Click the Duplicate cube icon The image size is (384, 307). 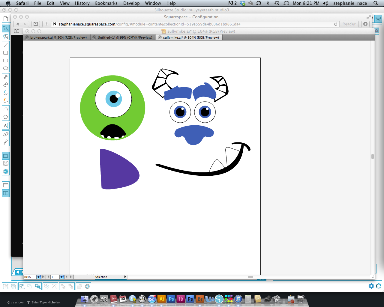tap(46, 286)
